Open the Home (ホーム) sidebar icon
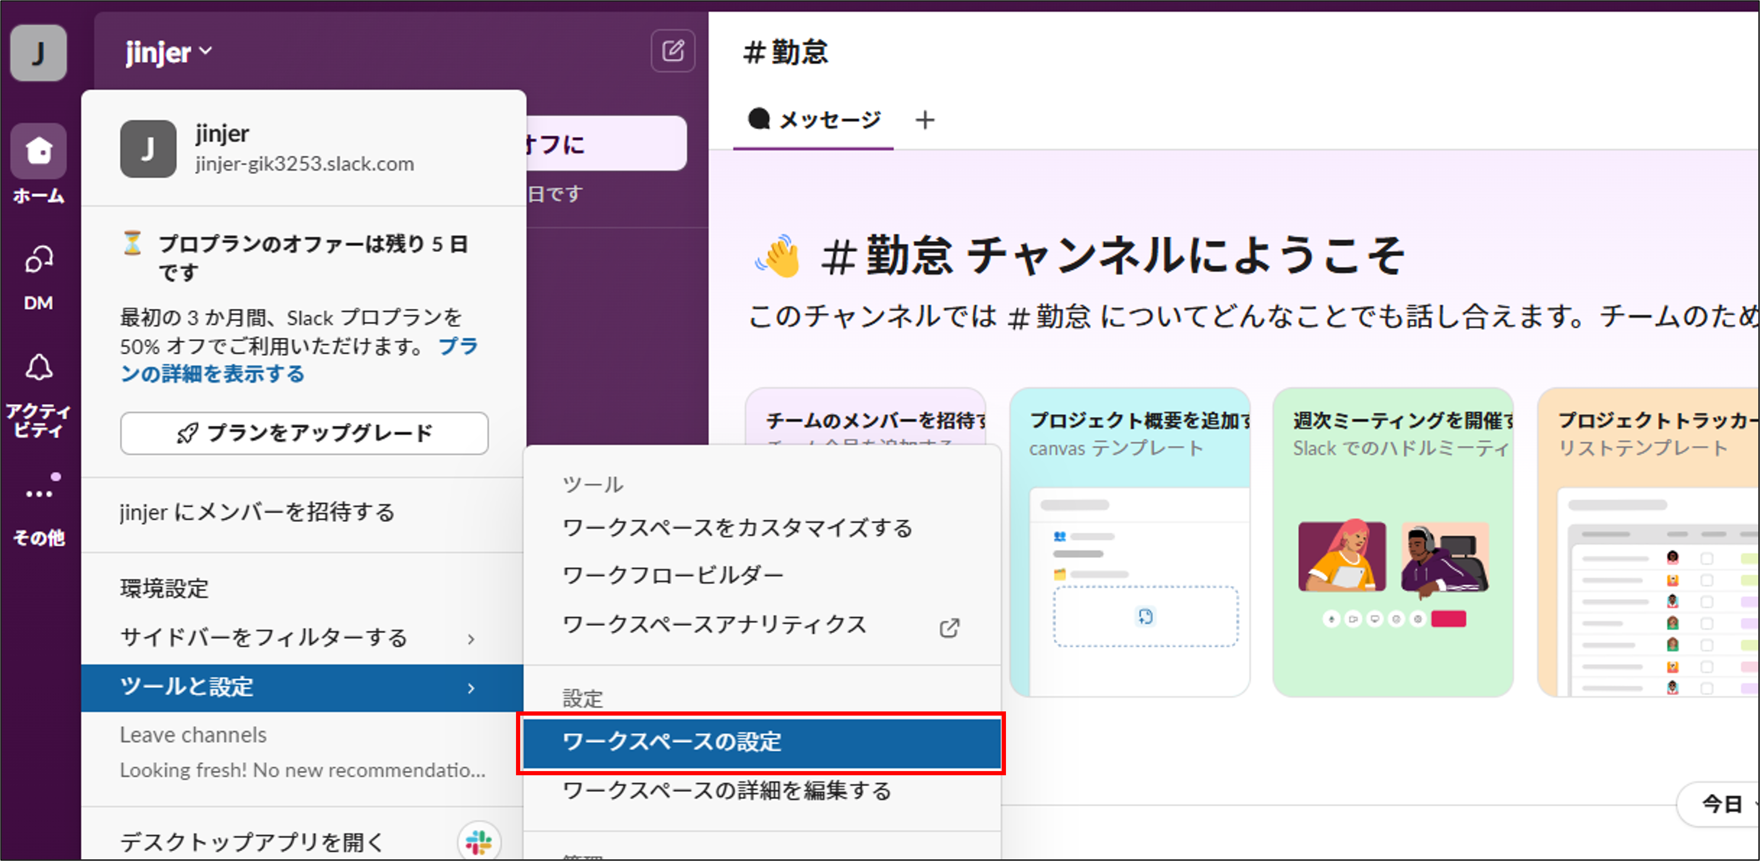 [38, 151]
